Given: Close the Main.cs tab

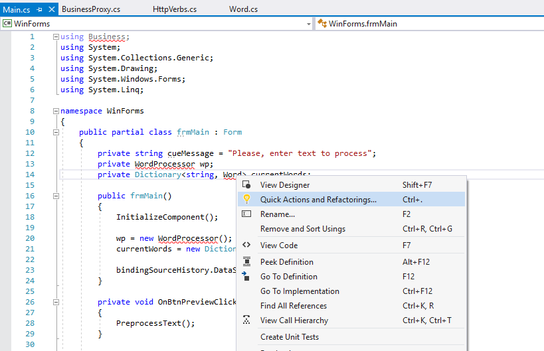Looking at the screenshot, I should 52,9.
